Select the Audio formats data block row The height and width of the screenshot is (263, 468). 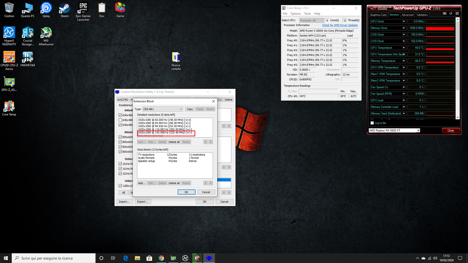coord(175,158)
